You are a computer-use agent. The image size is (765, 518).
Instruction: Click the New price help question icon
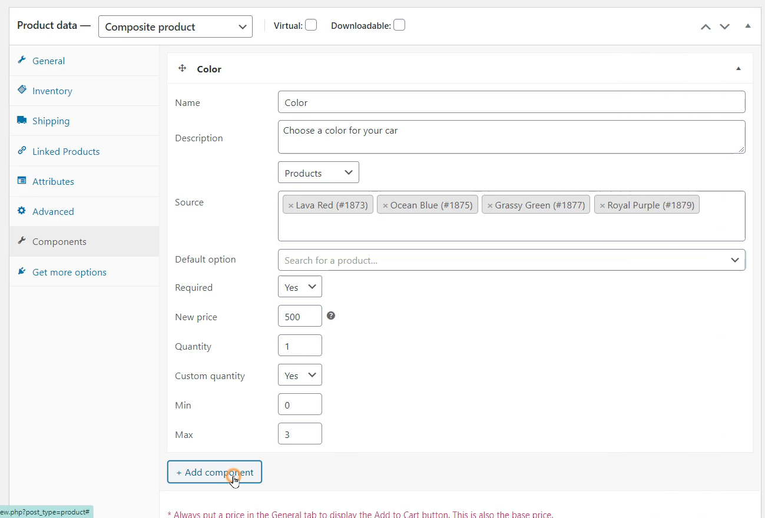(x=331, y=316)
